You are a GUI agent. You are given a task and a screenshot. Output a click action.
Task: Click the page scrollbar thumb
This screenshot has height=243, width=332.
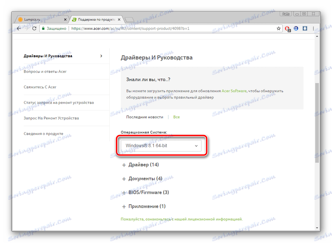coord(317,123)
